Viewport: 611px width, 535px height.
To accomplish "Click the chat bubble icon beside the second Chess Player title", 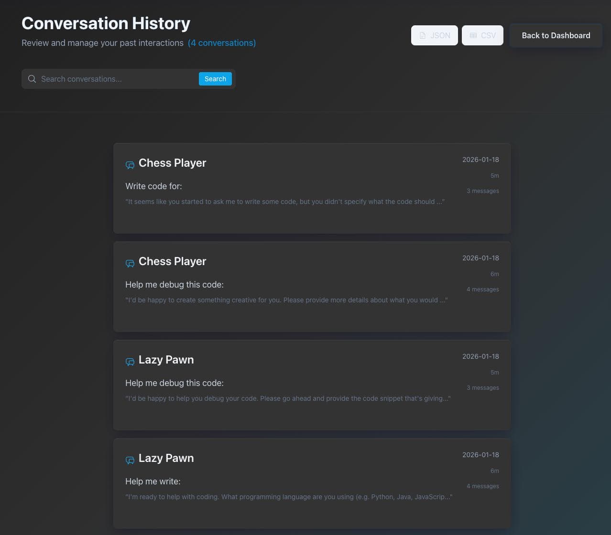I will pos(130,263).
